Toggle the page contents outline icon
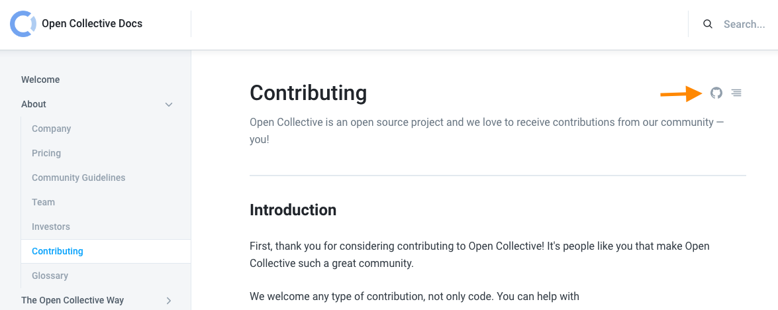The height and width of the screenshot is (310, 778). 736,93
